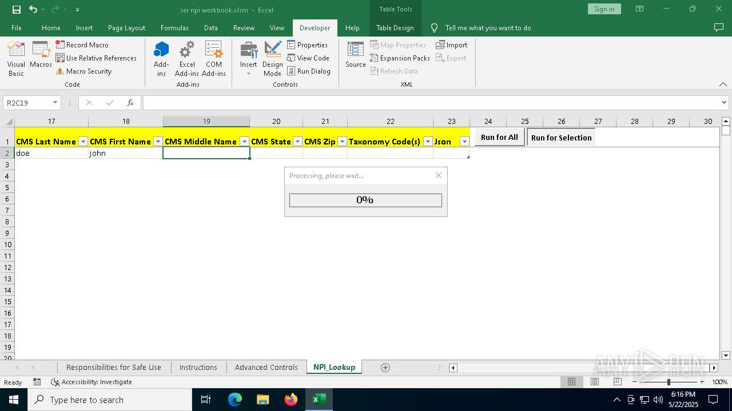Close the Processing please wait dialog
This screenshot has width=732, height=411.
tap(439, 175)
